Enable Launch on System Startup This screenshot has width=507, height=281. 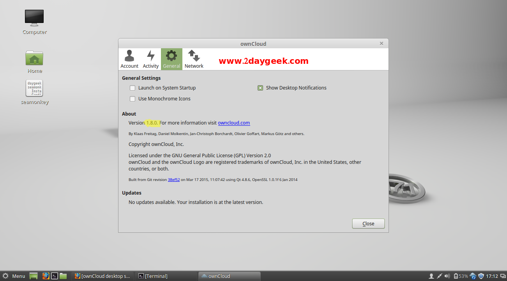coord(132,88)
